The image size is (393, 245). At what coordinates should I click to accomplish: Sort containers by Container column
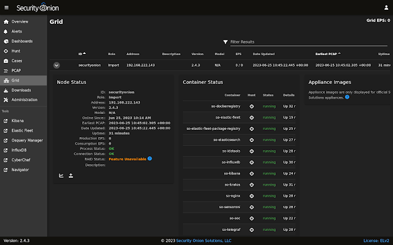pos(232,95)
